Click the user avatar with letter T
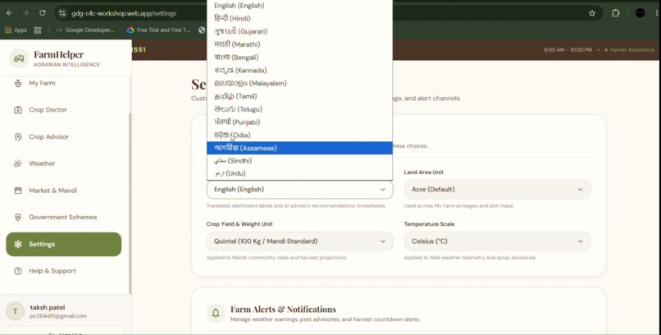This screenshot has height=335, width=661. [16, 311]
